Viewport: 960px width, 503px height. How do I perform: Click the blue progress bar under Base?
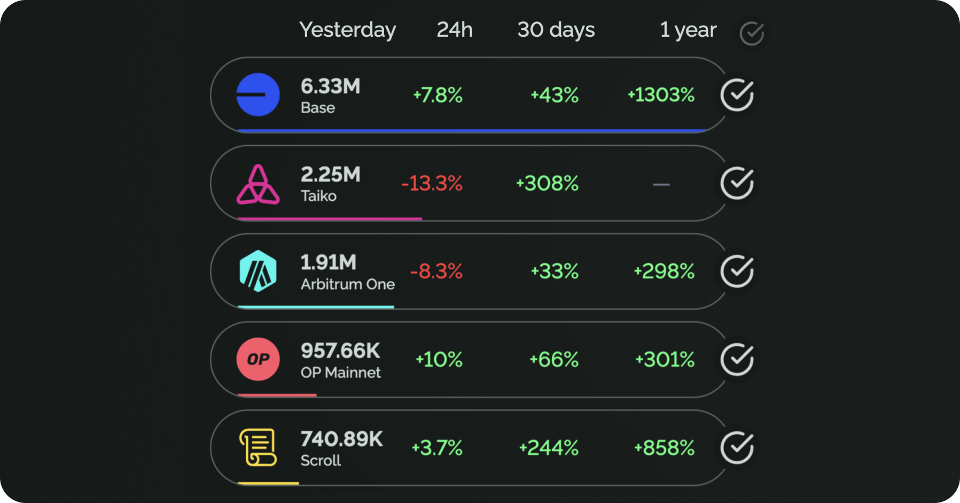(470, 130)
